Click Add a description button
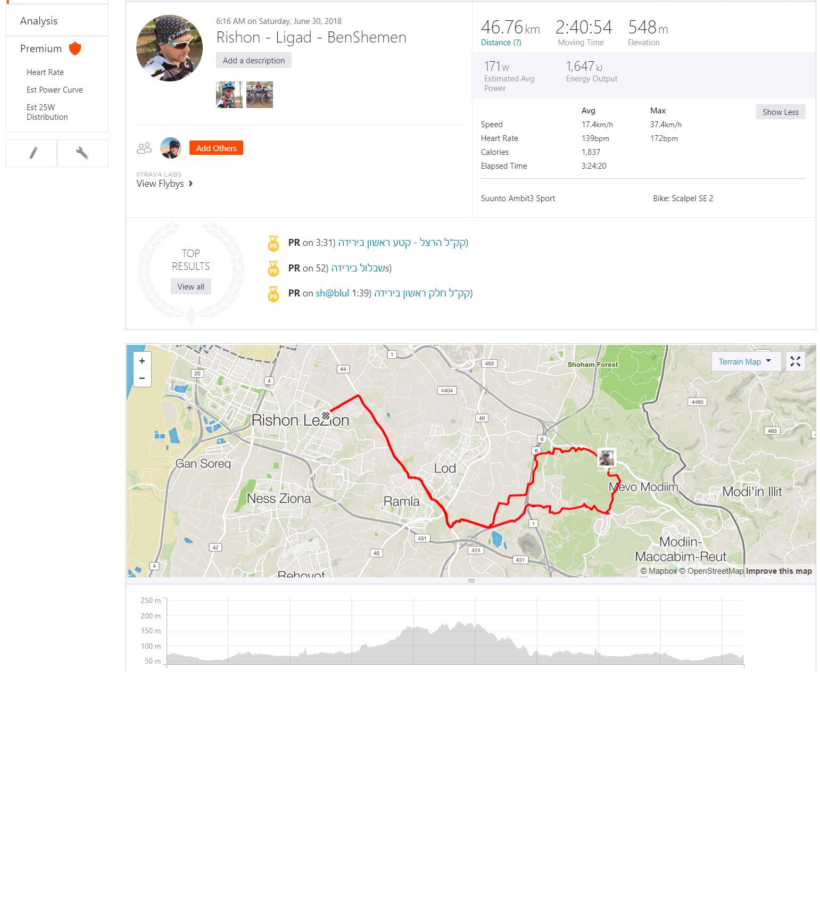This screenshot has width=820, height=901. (x=254, y=61)
